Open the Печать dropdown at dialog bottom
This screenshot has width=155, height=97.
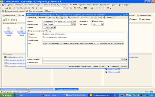(96, 66)
